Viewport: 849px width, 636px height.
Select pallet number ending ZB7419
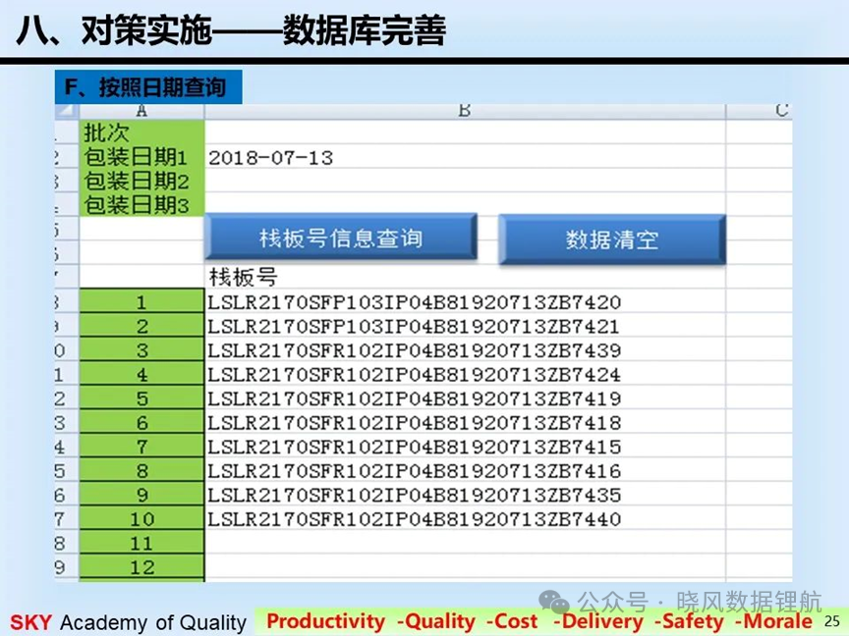pyautogui.click(x=465, y=398)
